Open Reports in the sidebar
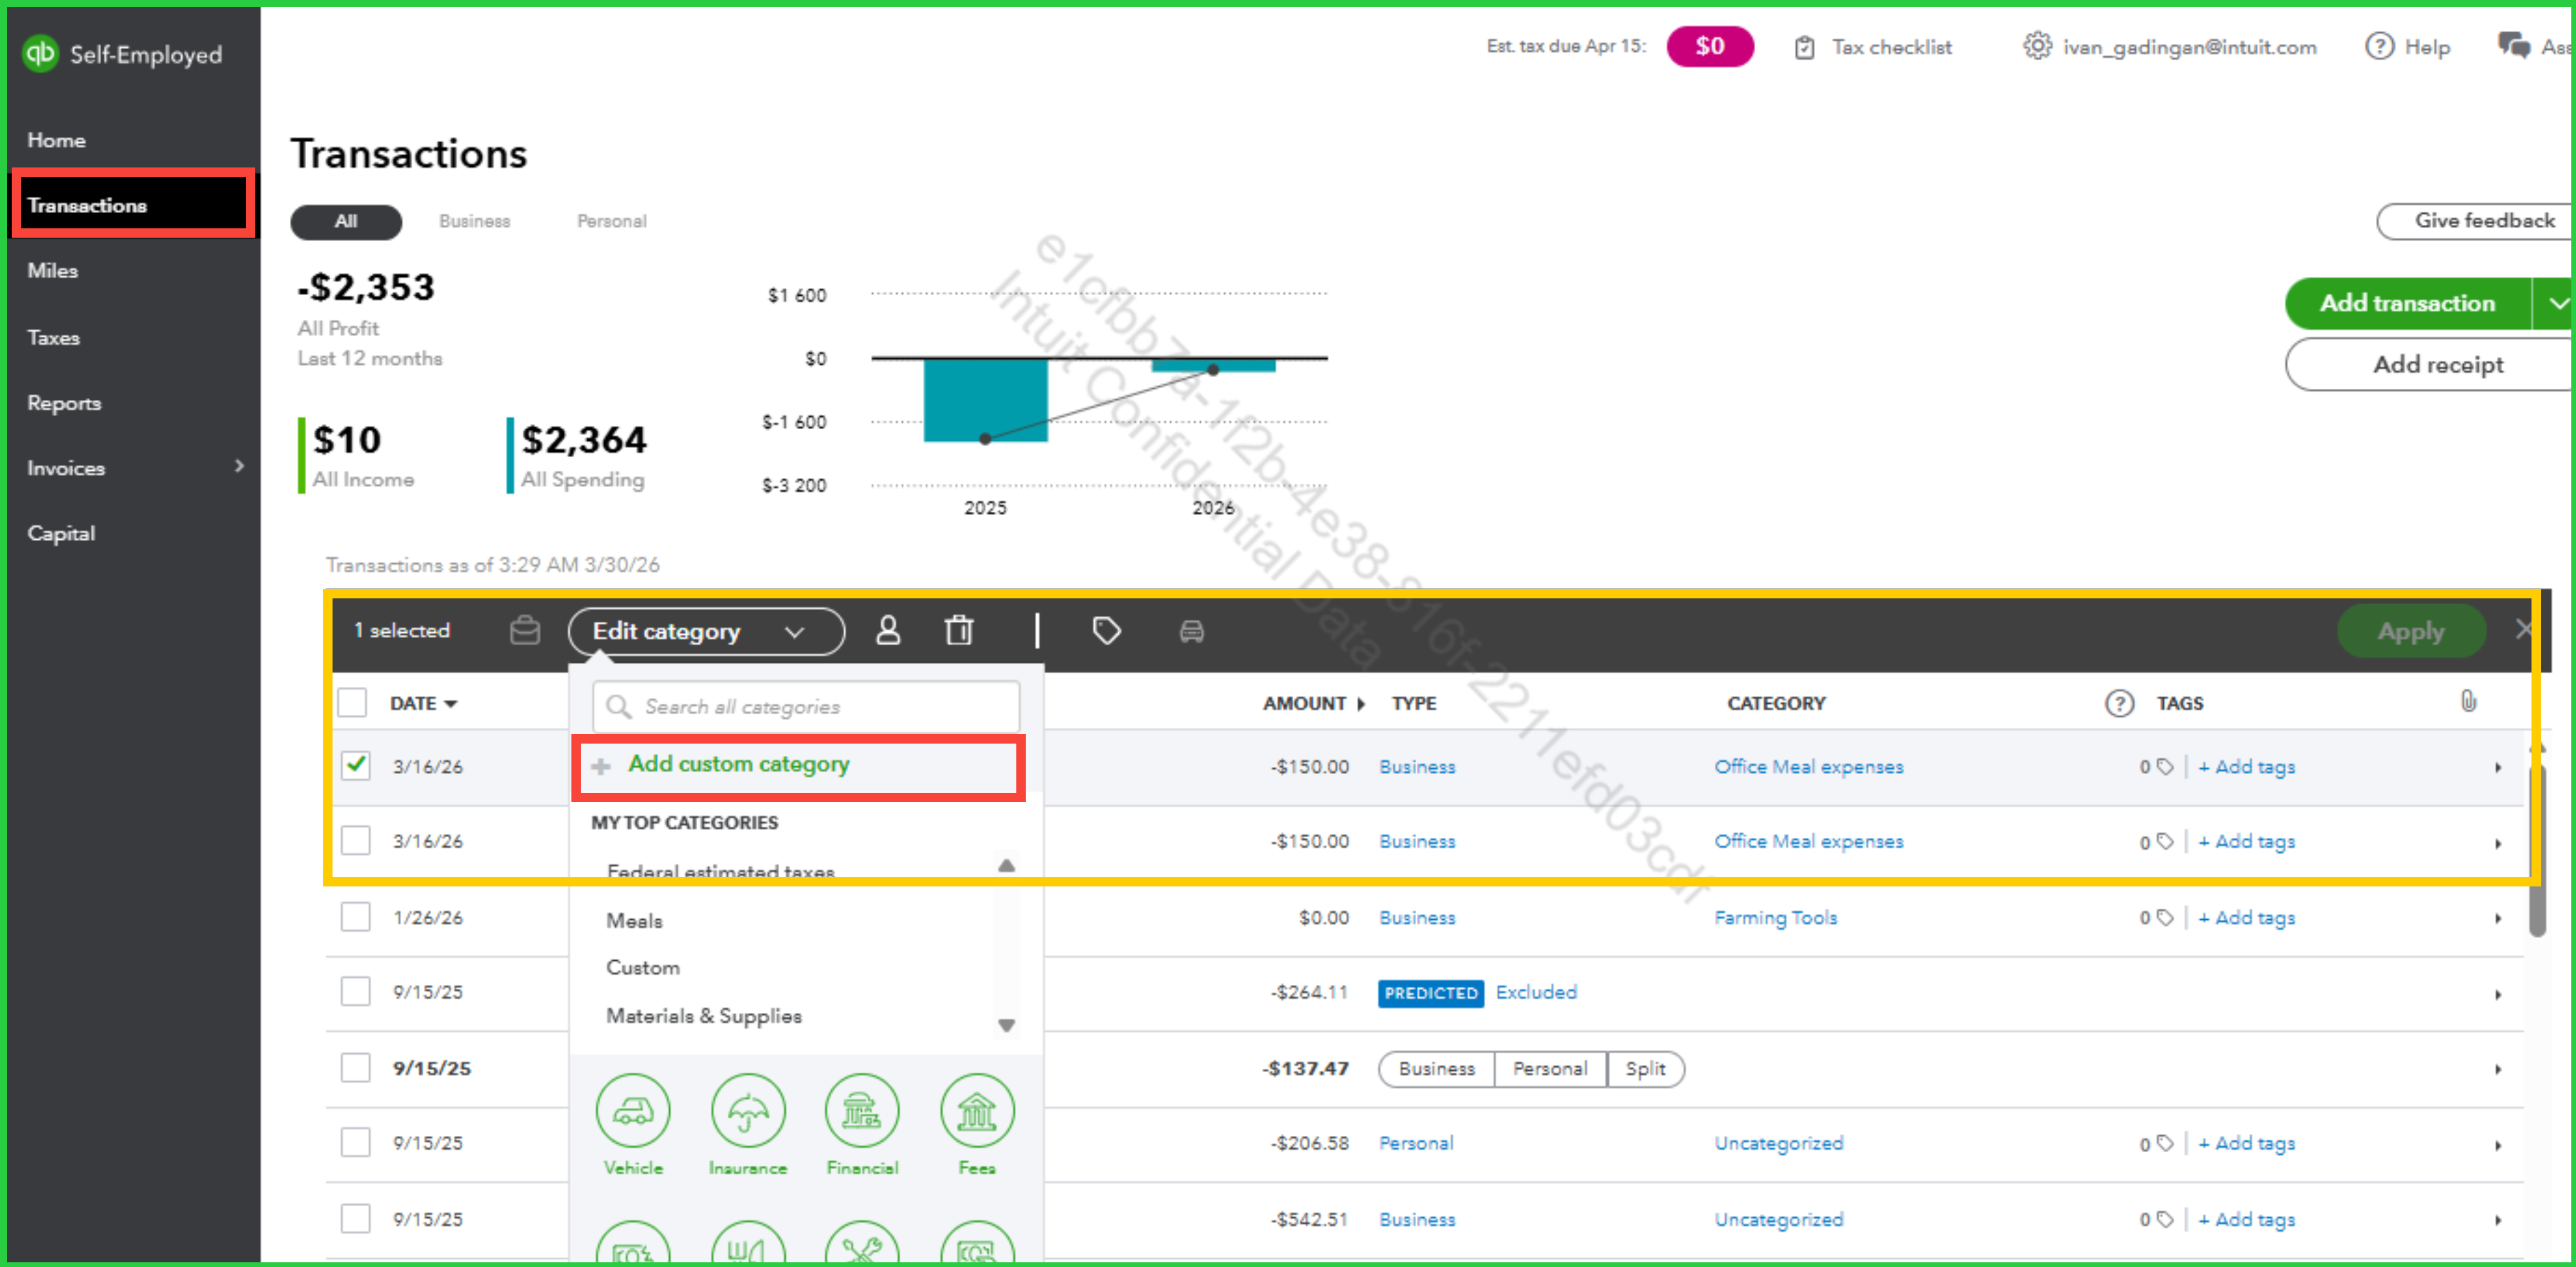 [64, 403]
